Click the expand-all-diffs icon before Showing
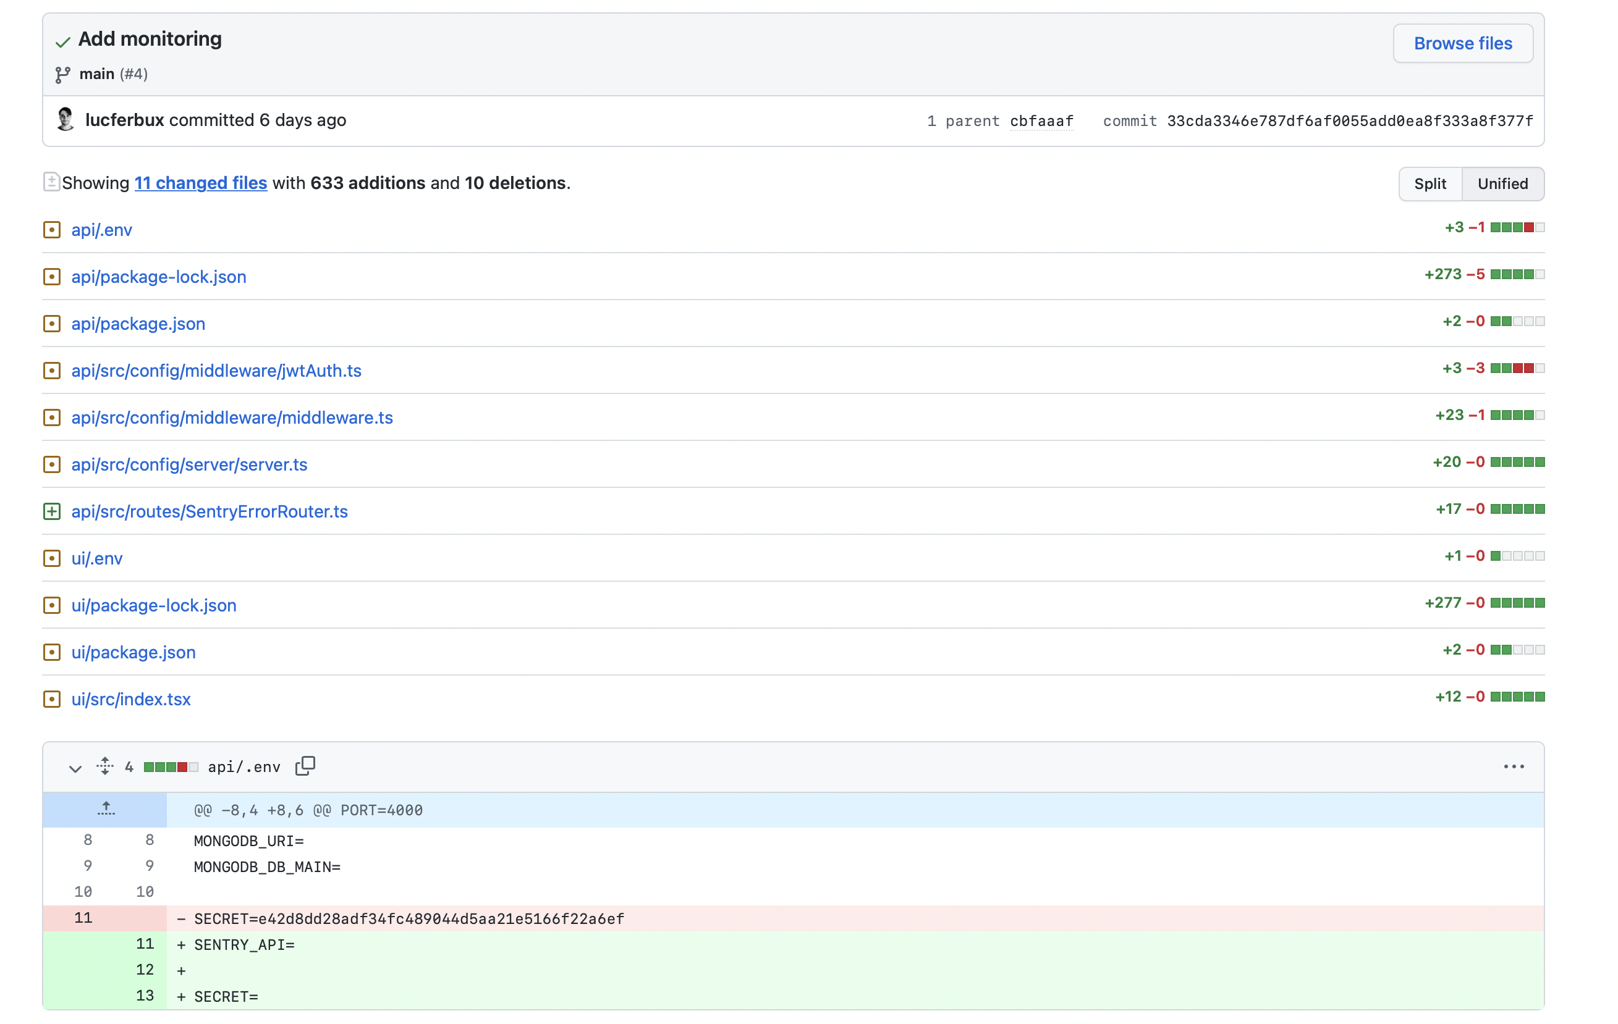1618x1024 pixels. click(x=51, y=182)
